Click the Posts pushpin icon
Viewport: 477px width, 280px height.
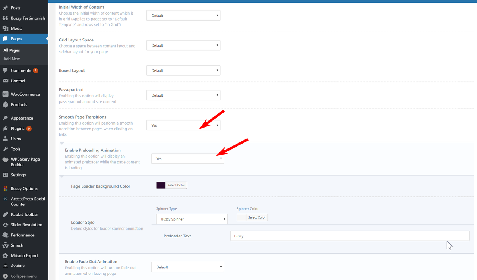coord(5,8)
